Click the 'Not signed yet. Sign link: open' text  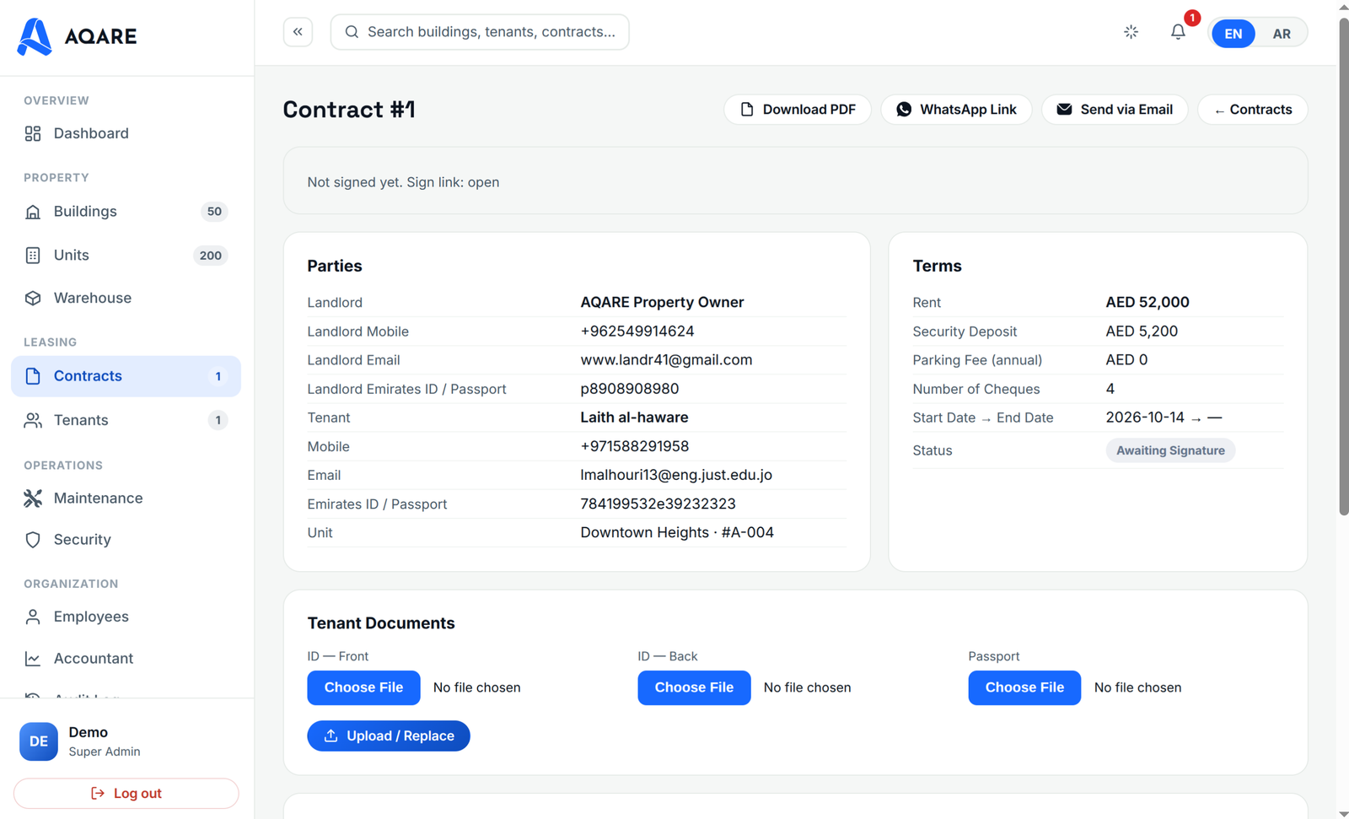pos(403,182)
